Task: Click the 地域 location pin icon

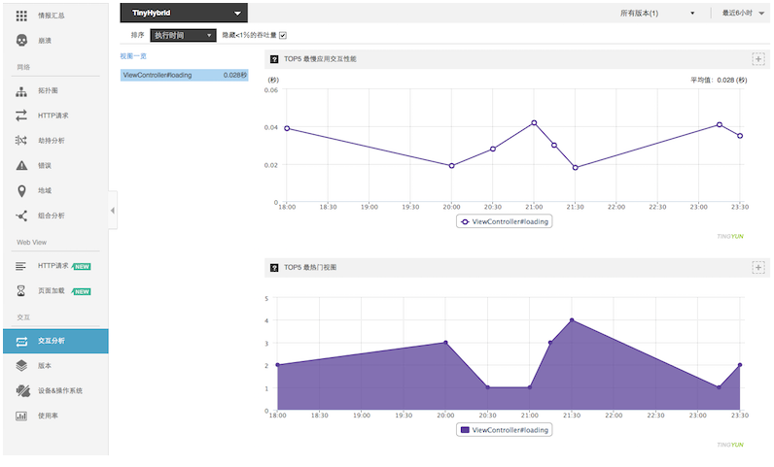Action: [21, 190]
